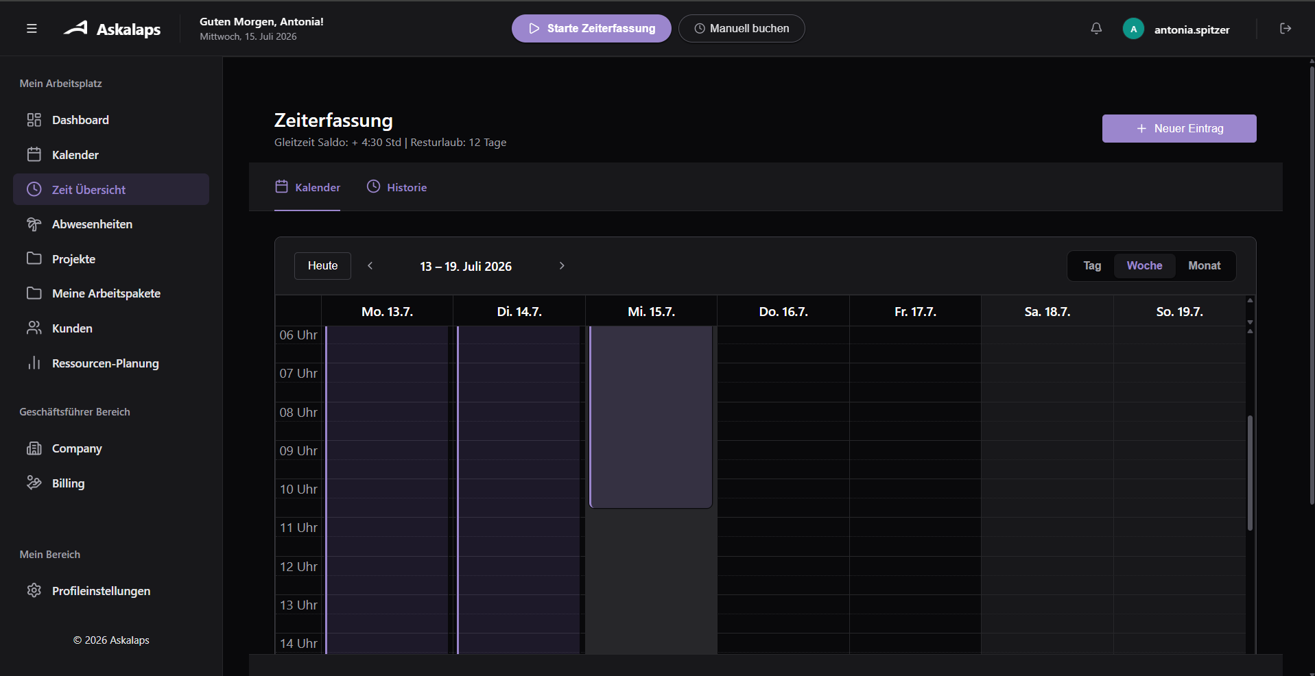Open Dashboard in the sidebar
The width and height of the screenshot is (1315, 676).
coord(111,120)
